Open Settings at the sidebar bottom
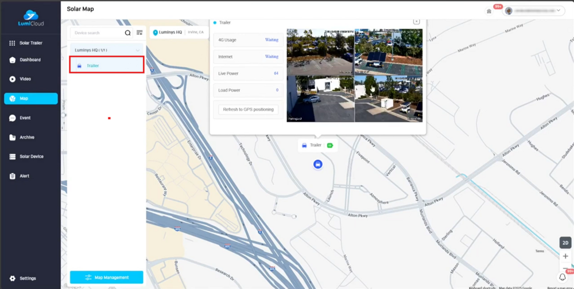Viewport: 574px width, 289px height. point(27,278)
